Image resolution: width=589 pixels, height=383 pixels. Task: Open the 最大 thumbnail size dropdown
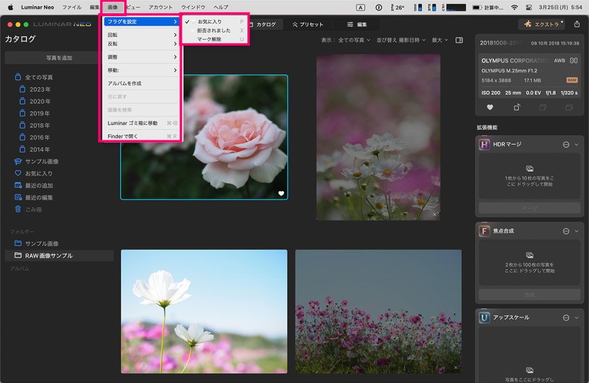point(439,40)
